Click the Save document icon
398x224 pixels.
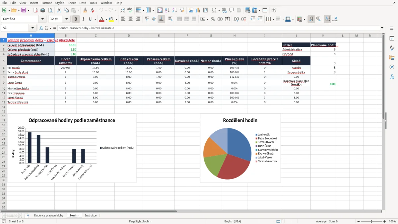(x=24, y=10)
